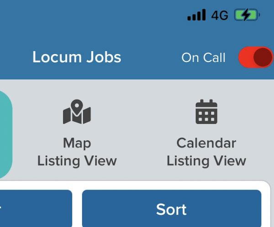Tap the location pin on the map icon
Viewport: 274px width, 227px height.
tap(77, 107)
